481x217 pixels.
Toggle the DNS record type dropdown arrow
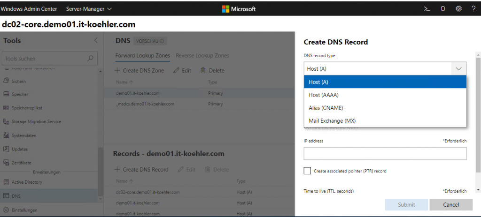coord(459,69)
